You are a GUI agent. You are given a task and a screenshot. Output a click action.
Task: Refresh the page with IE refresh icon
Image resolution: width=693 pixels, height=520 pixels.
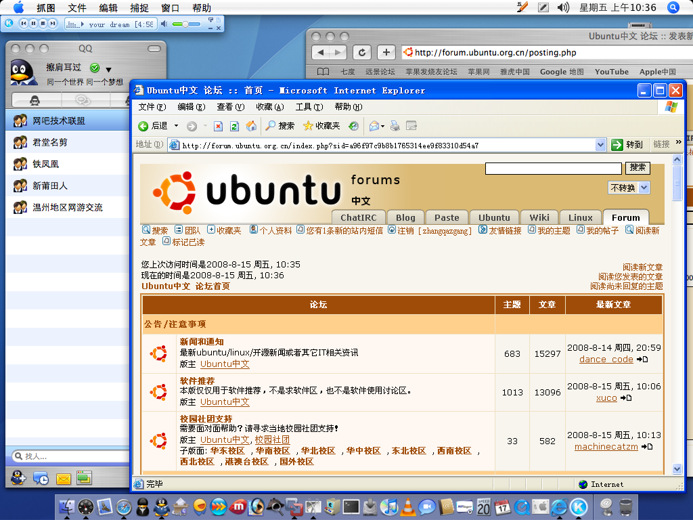(x=235, y=127)
